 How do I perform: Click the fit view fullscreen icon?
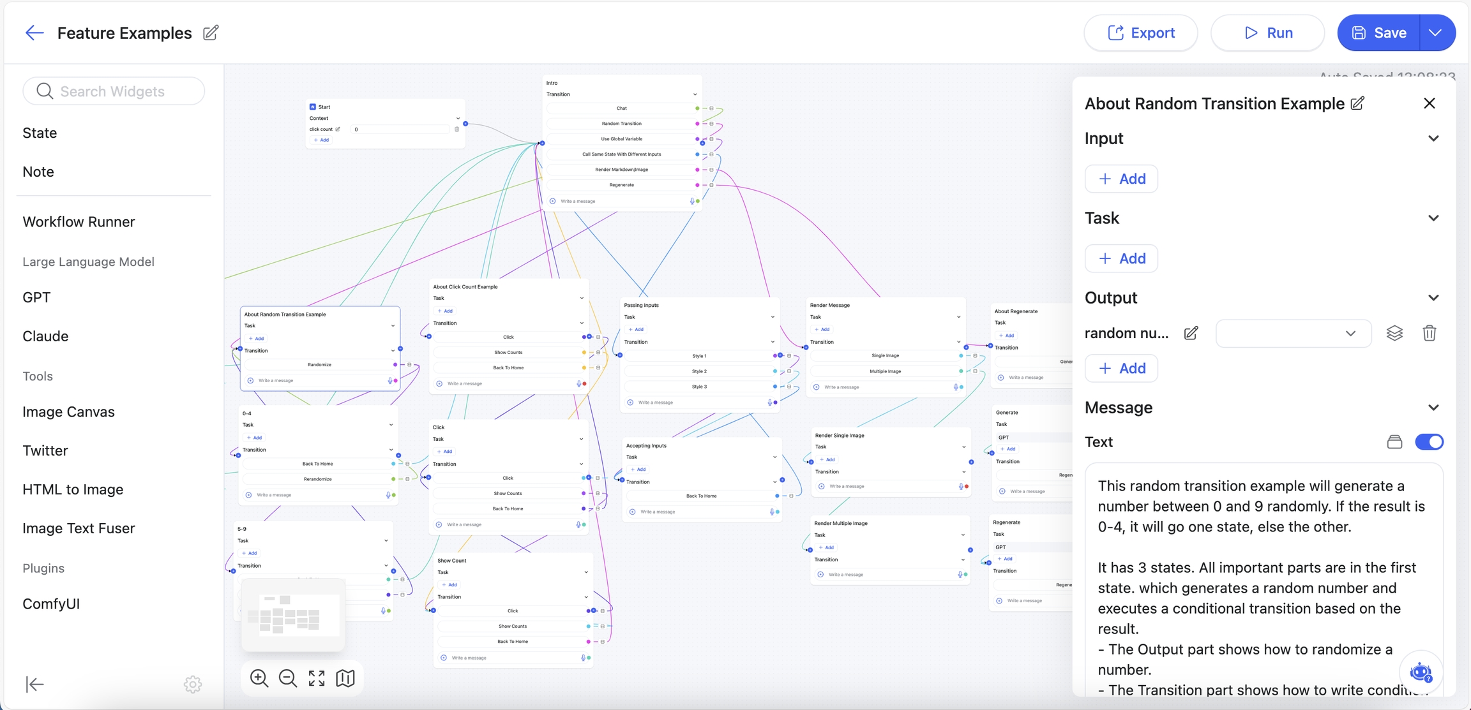pyautogui.click(x=317, y=678)
